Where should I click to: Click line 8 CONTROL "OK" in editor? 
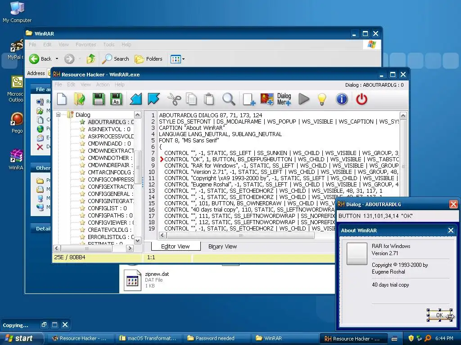point(281,159)
